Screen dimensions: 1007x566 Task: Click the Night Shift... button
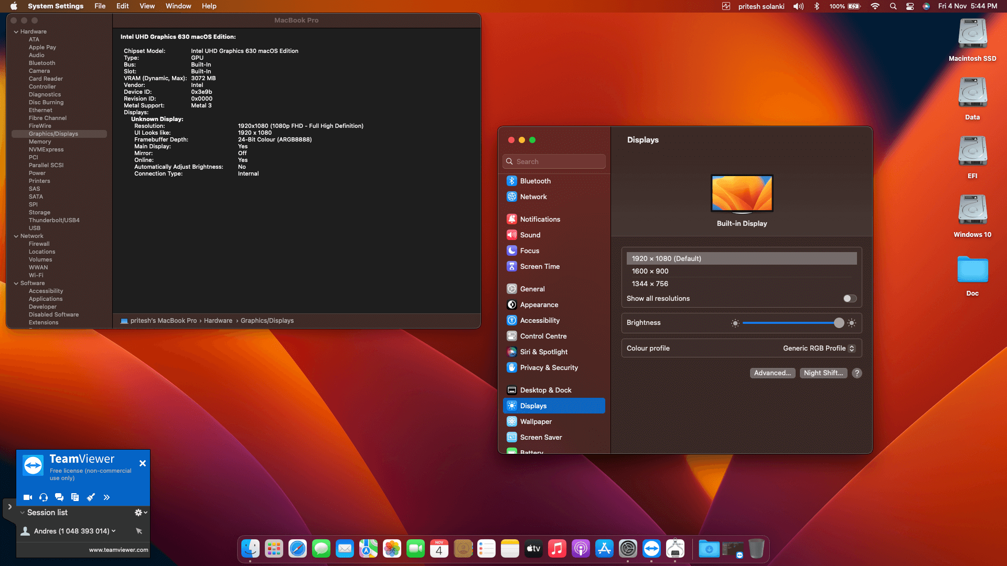click(823, 373)
